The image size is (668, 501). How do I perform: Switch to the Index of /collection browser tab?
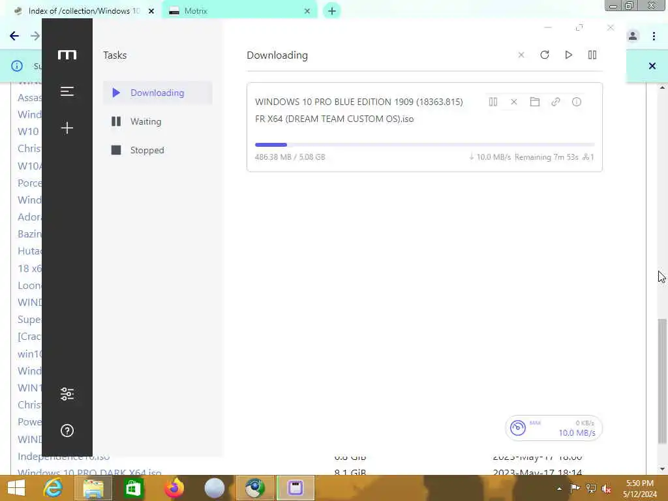pyautogui.click(x=84, y=11)
